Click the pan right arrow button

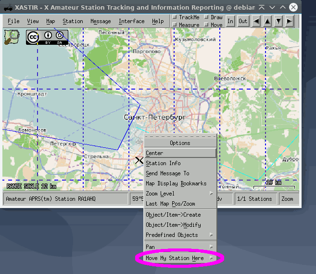click(x=290, y=21)
